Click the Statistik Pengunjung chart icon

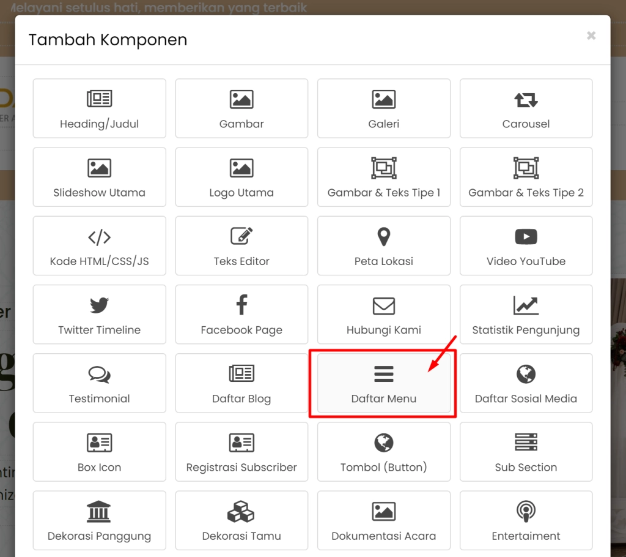pos(526,306)
